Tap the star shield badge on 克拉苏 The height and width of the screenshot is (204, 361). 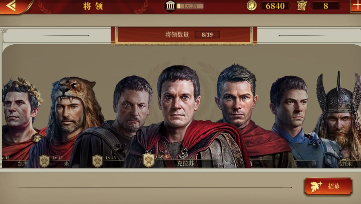pos(148,160)
